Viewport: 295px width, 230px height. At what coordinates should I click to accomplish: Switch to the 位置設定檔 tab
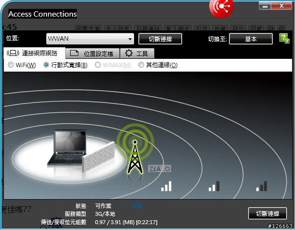(93, 53)
